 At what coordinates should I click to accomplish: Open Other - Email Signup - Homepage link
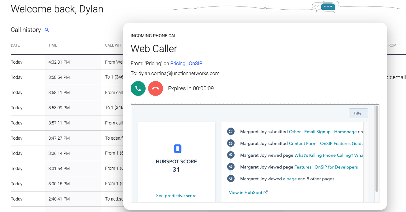323,132
